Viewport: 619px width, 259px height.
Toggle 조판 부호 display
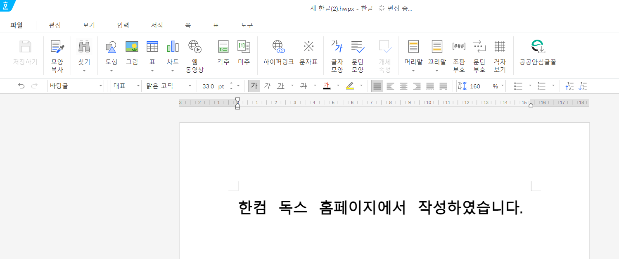459,56
